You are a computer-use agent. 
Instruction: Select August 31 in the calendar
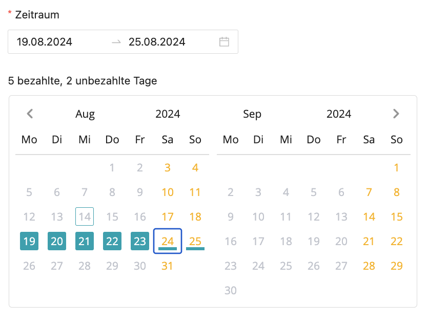[168, 266]
